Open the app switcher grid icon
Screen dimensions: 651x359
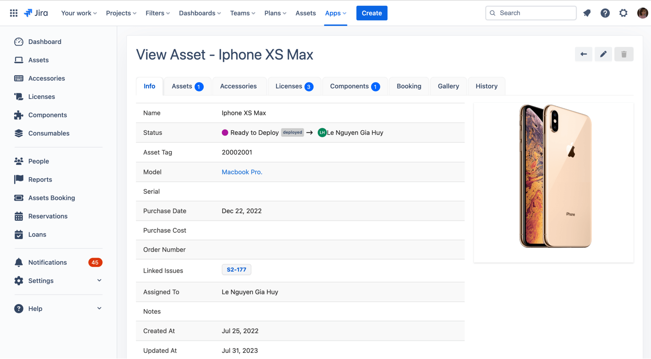pyautogui.click(x=14, y=13)
